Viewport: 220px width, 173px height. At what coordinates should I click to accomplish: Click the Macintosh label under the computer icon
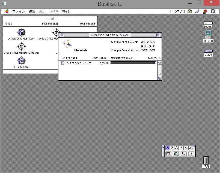click(81, 50)
